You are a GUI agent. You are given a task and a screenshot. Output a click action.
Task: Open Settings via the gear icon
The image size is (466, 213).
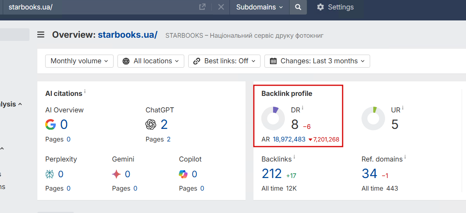coord(321,7)
